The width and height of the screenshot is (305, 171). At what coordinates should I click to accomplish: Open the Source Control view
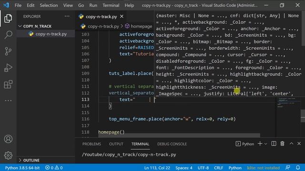click(x=8, y=51)
